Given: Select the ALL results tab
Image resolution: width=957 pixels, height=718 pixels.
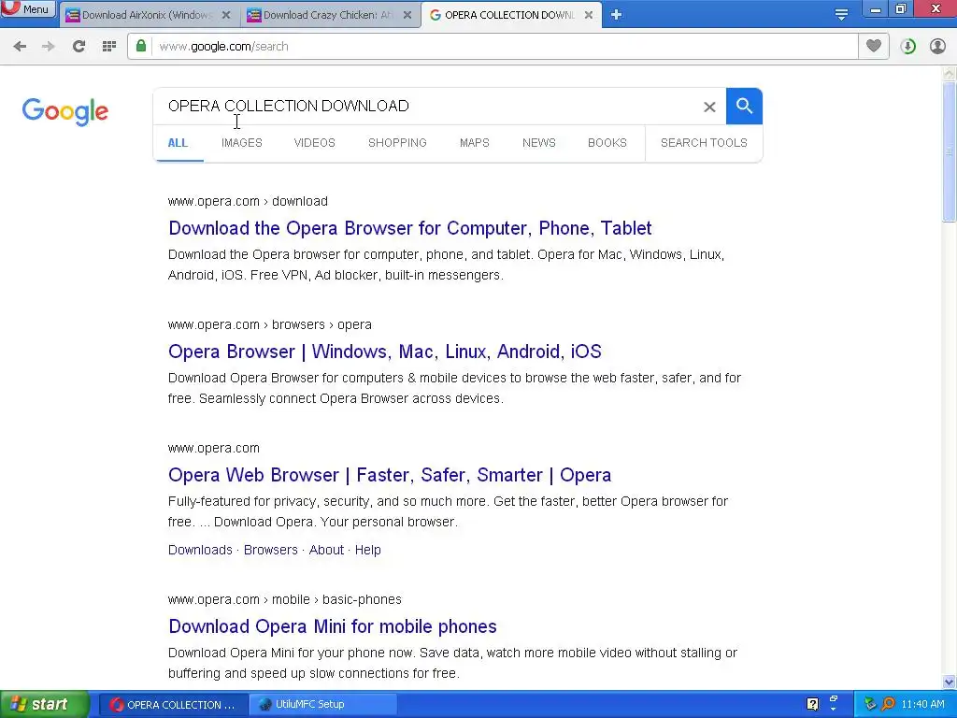Looking at the screenshot, I should coord(178,143).
